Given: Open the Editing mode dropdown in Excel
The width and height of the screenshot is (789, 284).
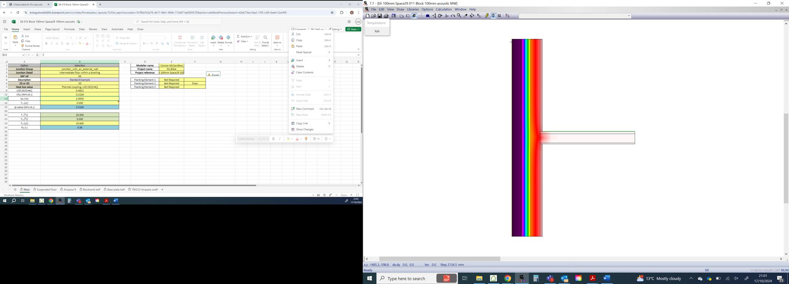Looking at the screenshot, I should coord(335,29).
